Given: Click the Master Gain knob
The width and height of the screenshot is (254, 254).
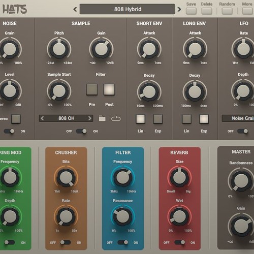Looking at the screenshot, I should pos(241,226).
